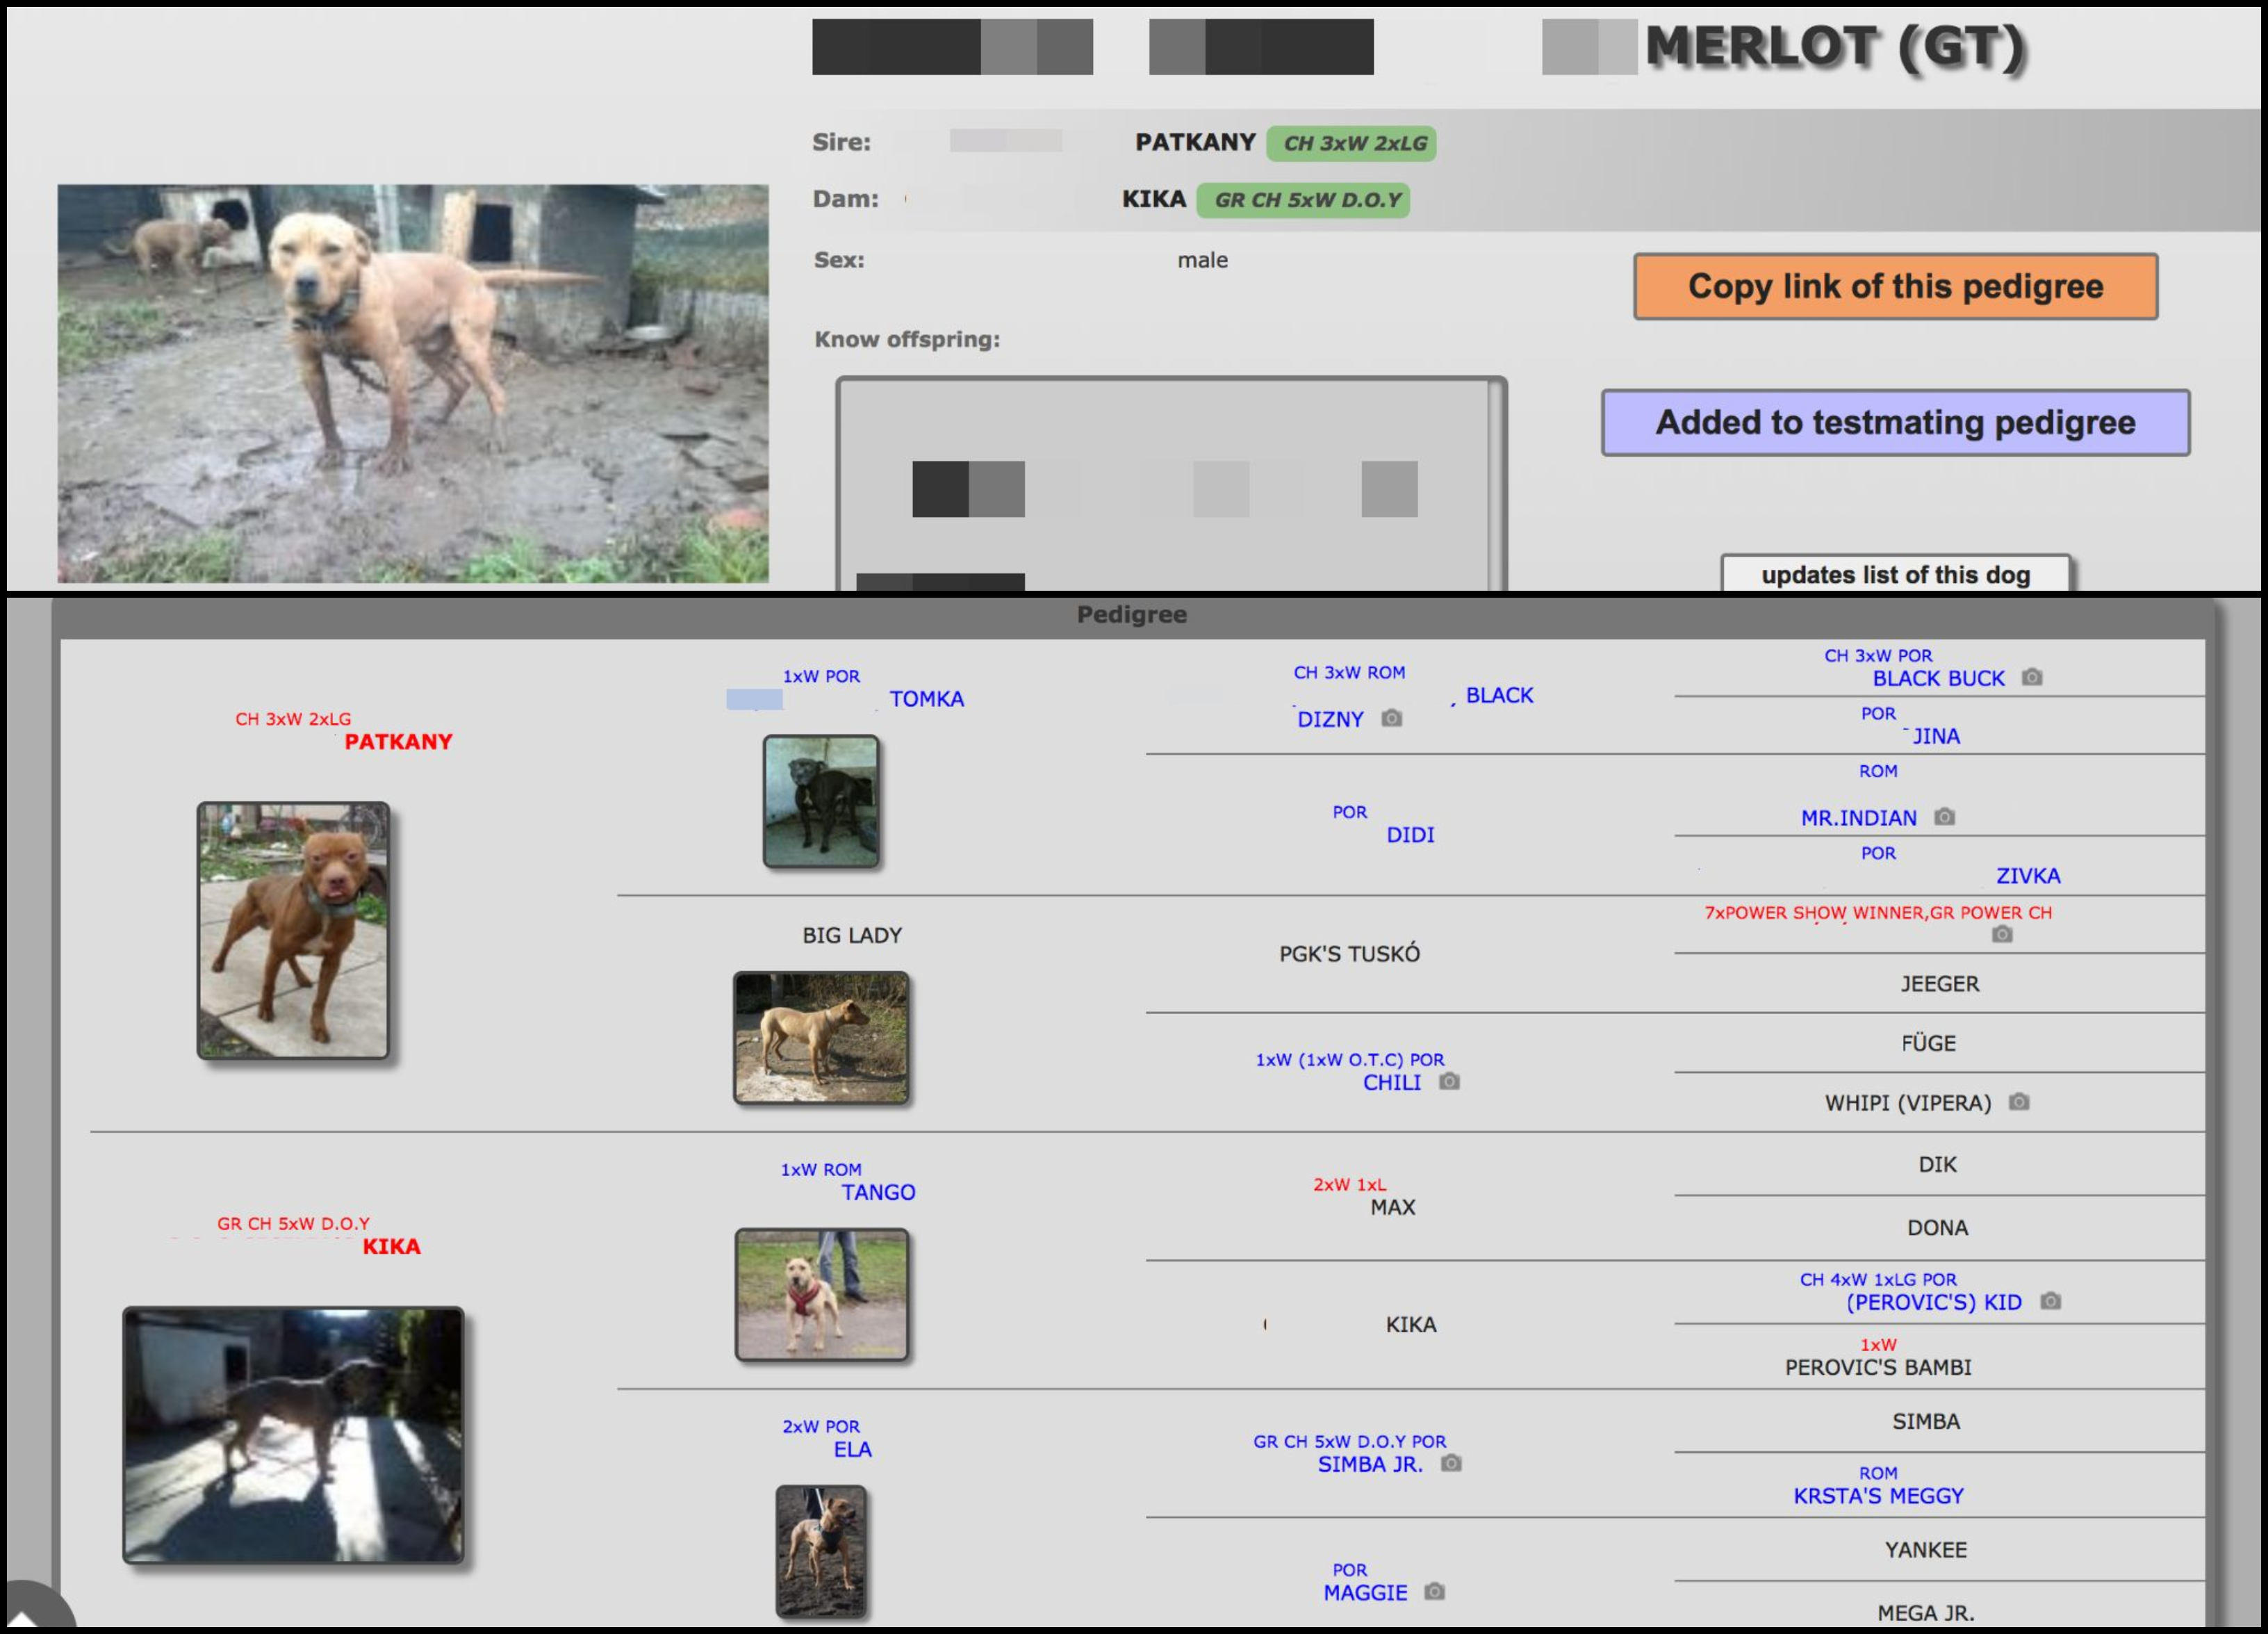
Task: Click camera icon beside CHILI
Action: click(x=1449, y=1081)
